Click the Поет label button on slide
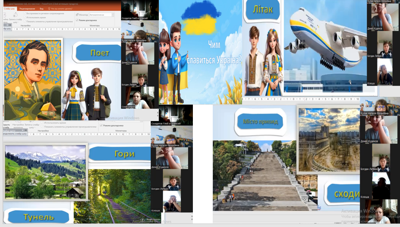Image resolution: width=400 pixels, height=227 pixels. [x=98, y=53]
